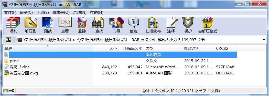Click the DWG icon of 液压站总图.dwg
This screenshot has height=96, width=269.
(x=6, y=73)
